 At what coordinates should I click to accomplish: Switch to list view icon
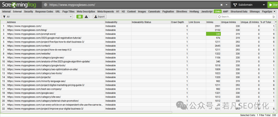[80, 17]
